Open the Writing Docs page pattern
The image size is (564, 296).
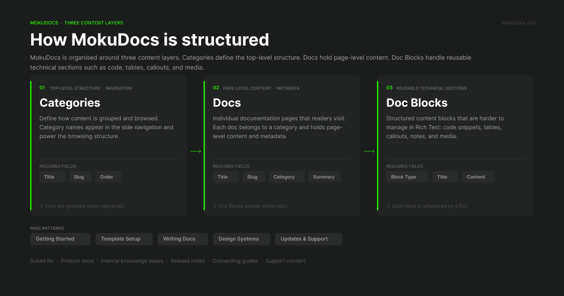183,239
